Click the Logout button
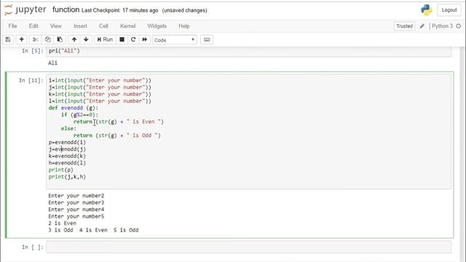Viewport: 466px width, 262px height. point(449,10)
